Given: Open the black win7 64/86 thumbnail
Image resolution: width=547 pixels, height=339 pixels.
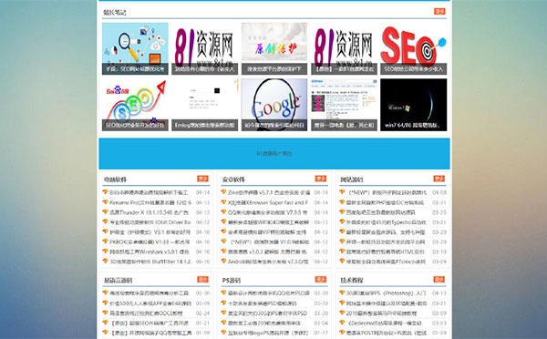Looking at the screenshot, I should 413,105.
